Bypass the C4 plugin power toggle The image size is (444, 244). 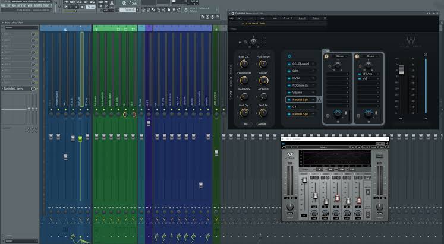pyautogui.click(x=289, y=107)
